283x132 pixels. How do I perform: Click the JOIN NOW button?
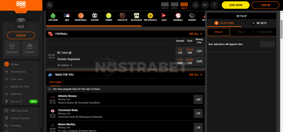(235, 5)
